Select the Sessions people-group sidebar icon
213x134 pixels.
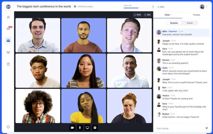coord(8,40)
